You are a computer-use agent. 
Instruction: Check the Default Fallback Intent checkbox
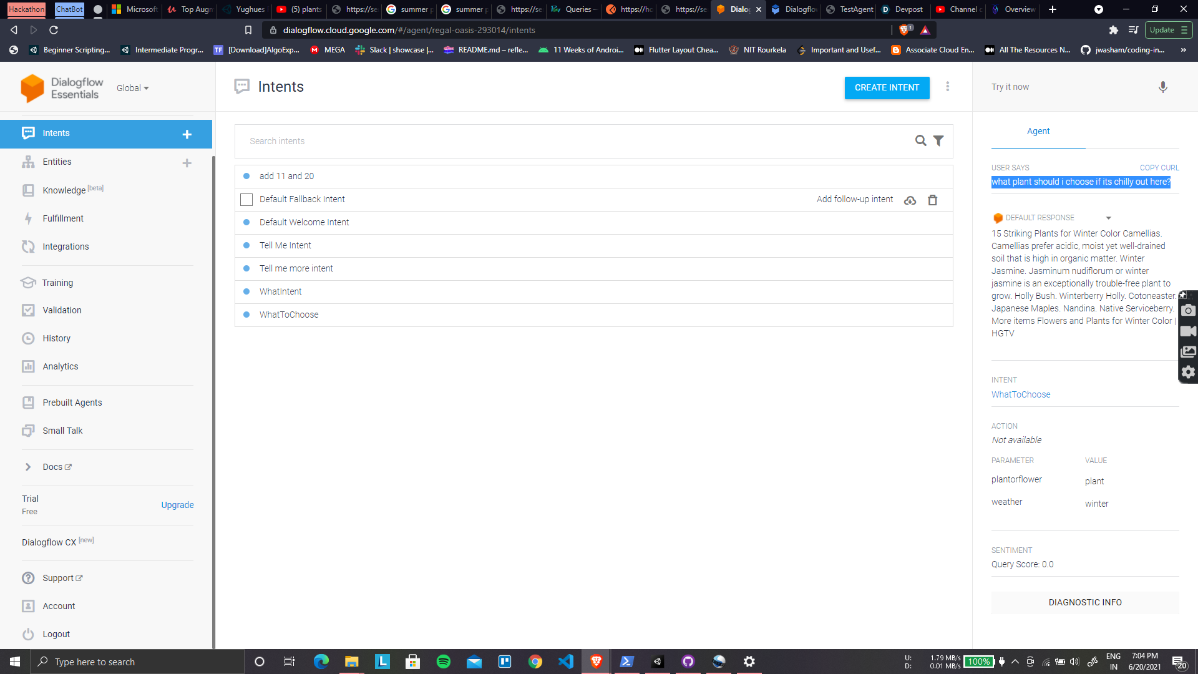pos(246,200)
